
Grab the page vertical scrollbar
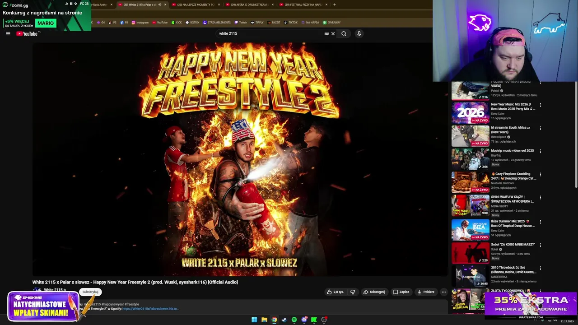(x=576, y=135)
